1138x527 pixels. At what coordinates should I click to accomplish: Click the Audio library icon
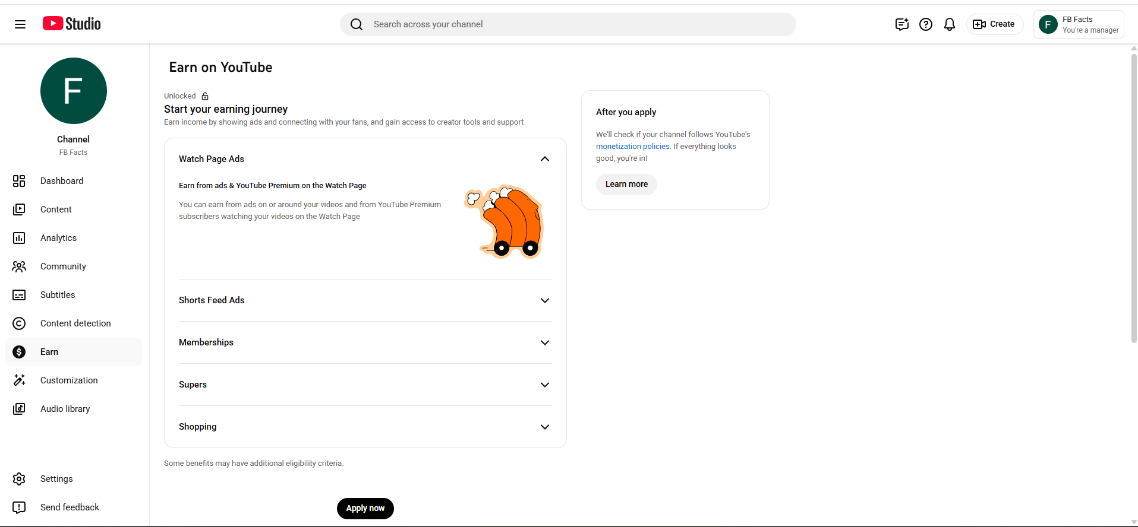(19, 409)
